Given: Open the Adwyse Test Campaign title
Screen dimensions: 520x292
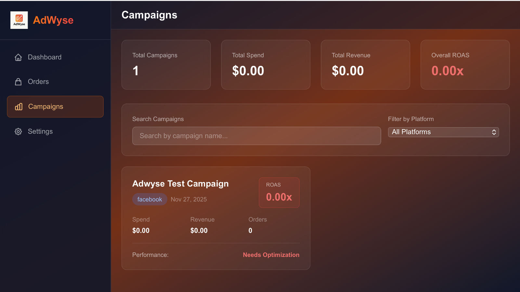Looking at the screenshot, I should click(180, 184).
